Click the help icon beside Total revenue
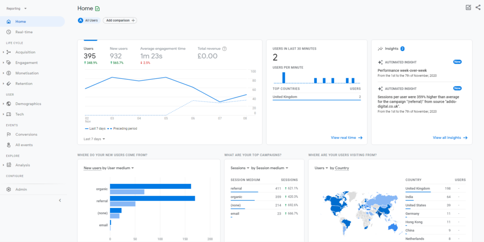This screenshot has width=484, height=242. 225,49
